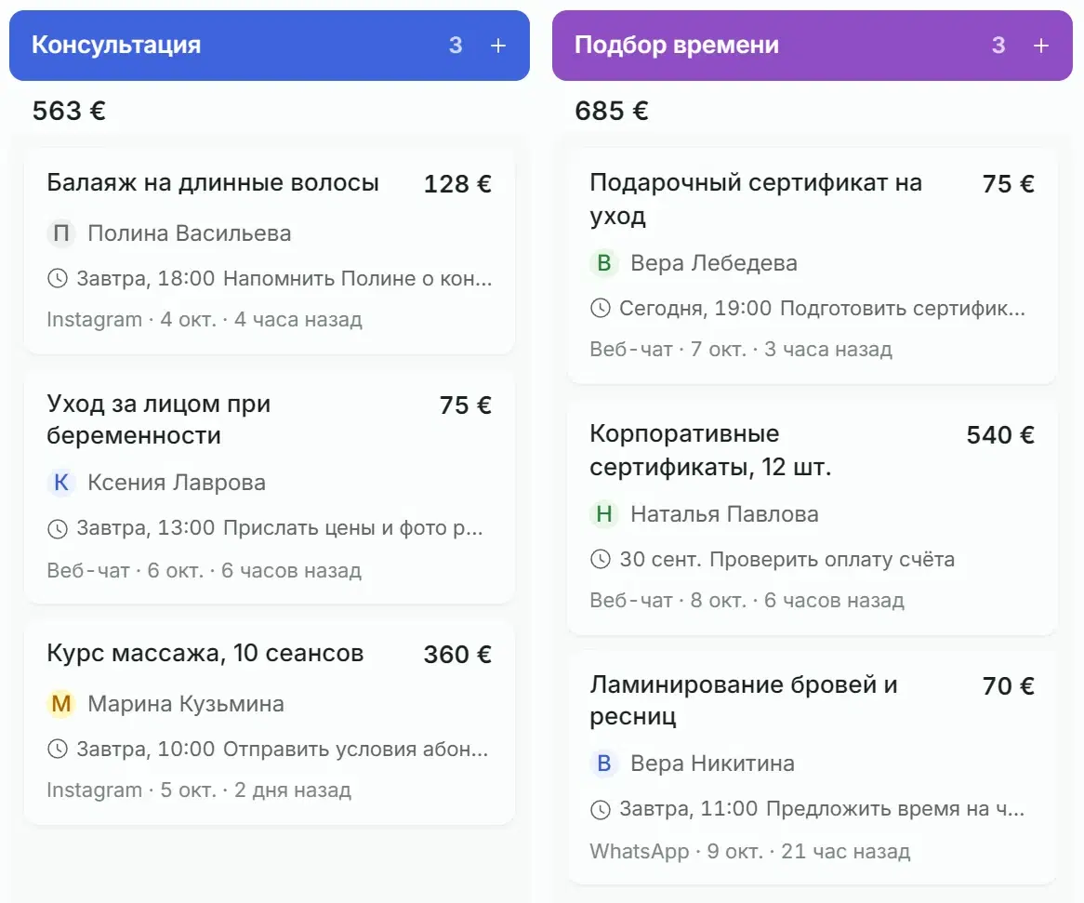Screen dimensions: 1084x903
Task: Click due time 'Завтра, 11:00' on Ламинирование card
Action: [x=689, y=809]
